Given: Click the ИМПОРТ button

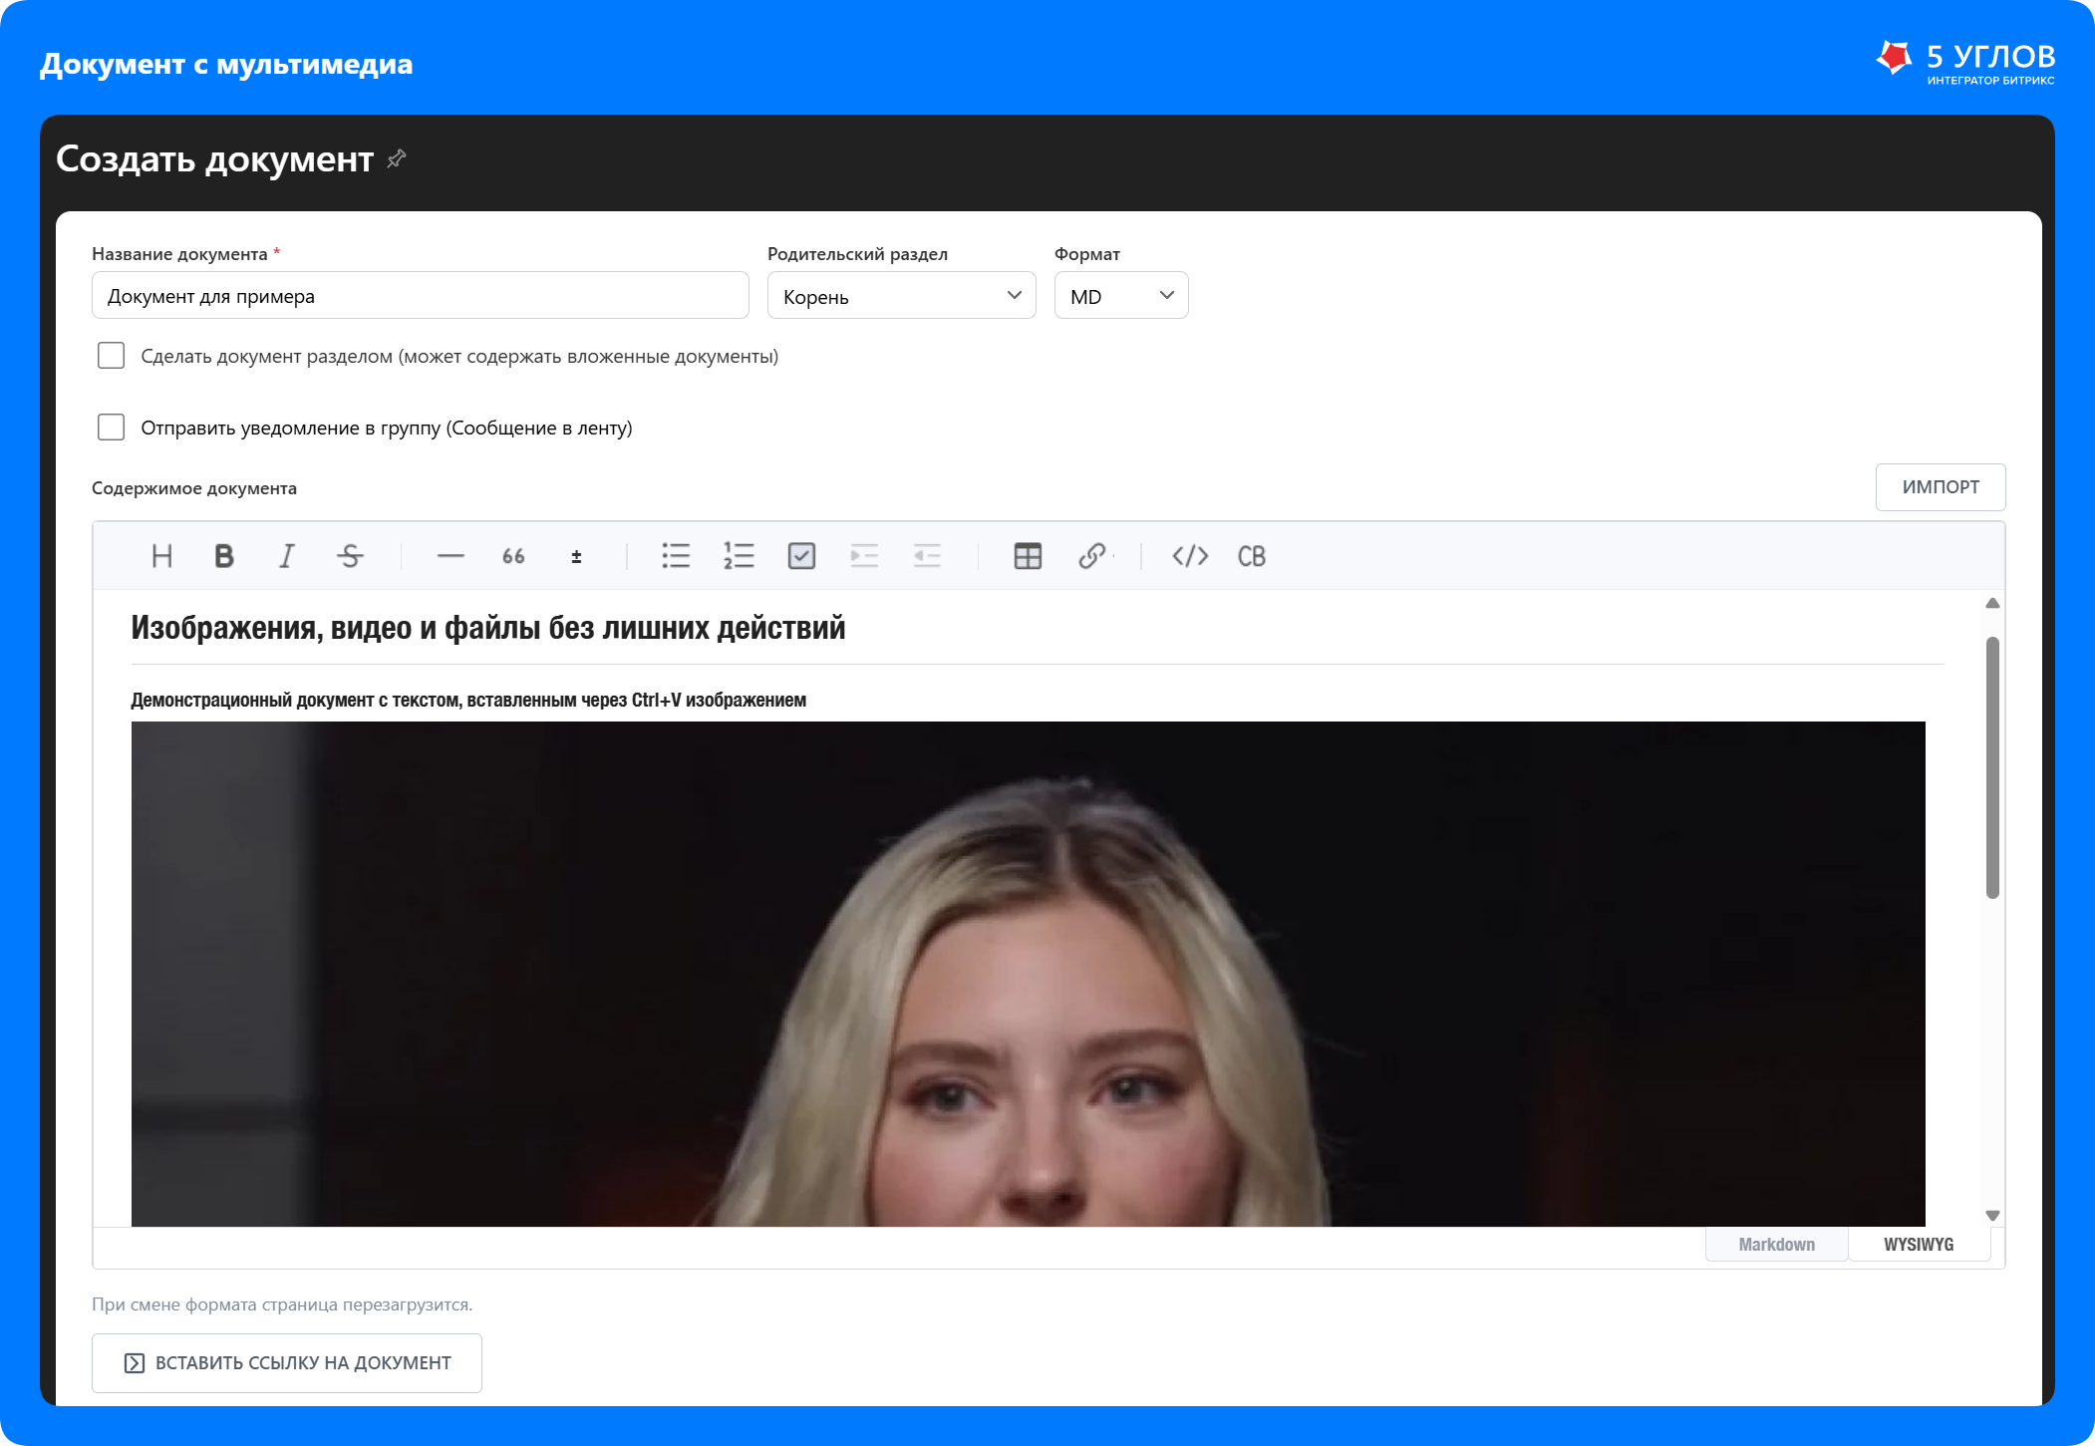Looking at the screenshot, I should [x=1941, y=487].
